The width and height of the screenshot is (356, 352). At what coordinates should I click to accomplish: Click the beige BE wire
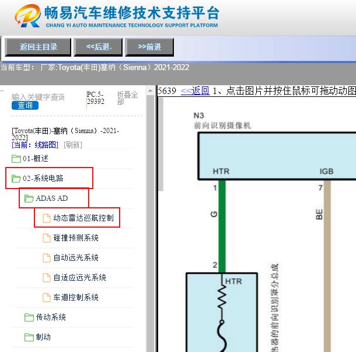[x=327, y=266]
